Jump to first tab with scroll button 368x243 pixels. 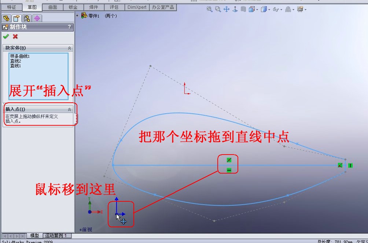click(5, 236)
